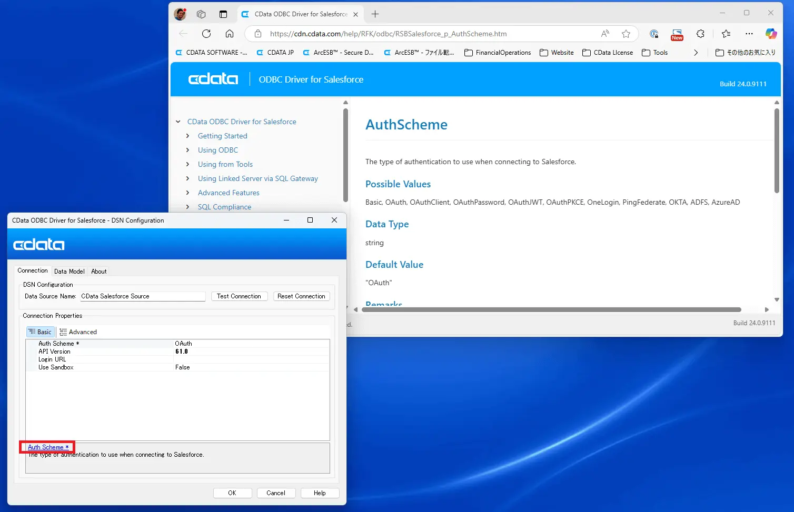Switch to the Data Model tab
Image resolution: width=794 pixels, height=512 pixels.
pyautogui.click(x=69, y=270)
